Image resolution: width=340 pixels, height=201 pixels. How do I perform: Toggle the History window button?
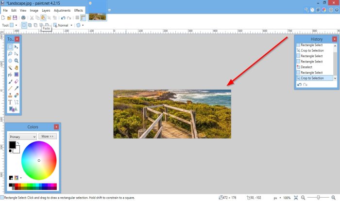(312, 10)
